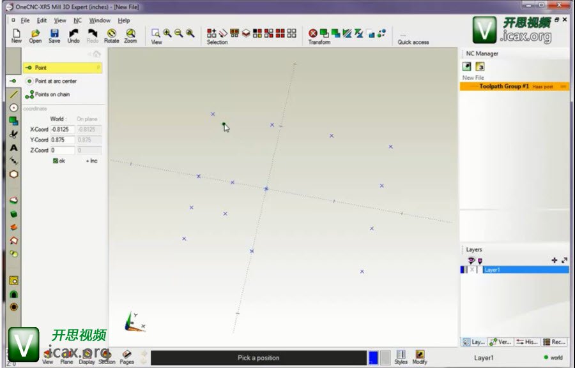Screen dimensions: 575x368
Task: Click the Rotate view icon
Action: pyautogui.click(x=111, y=36)
